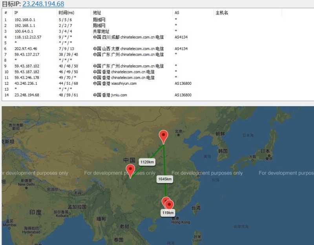Click the 韩国 label on the map
Viewport: 314px width, 245px height.
click(x=223, y=151)
